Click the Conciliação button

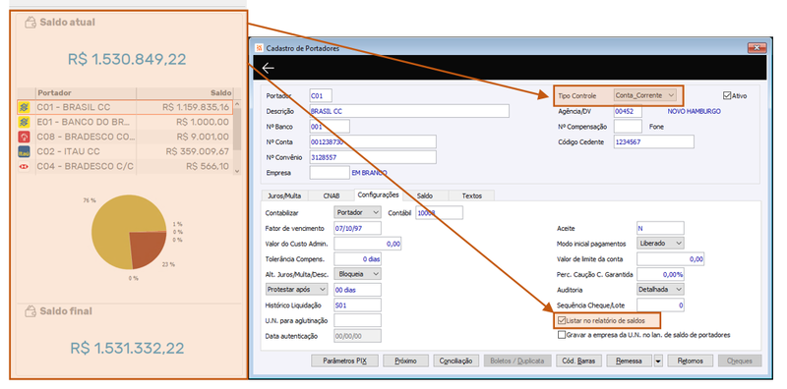coord(455,361)
